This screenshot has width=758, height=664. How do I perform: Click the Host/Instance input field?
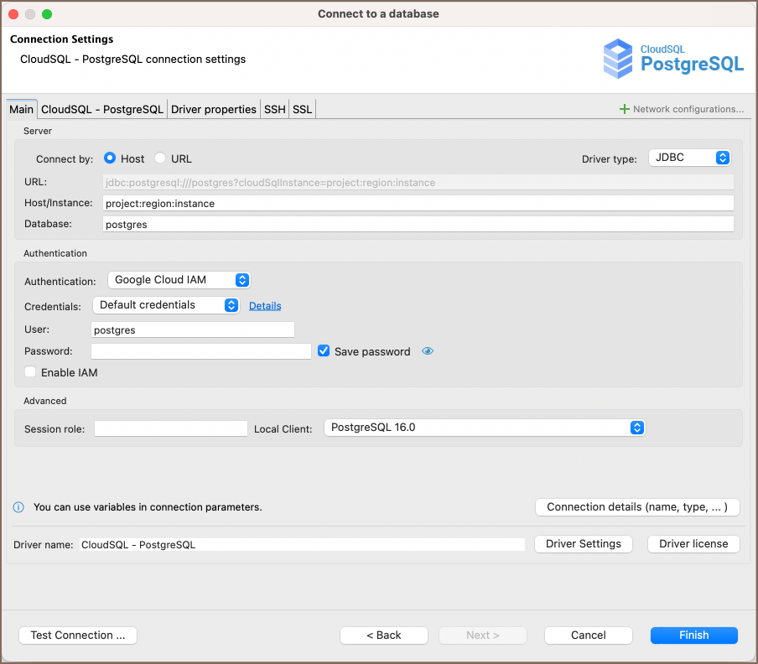tap(418, 204)
